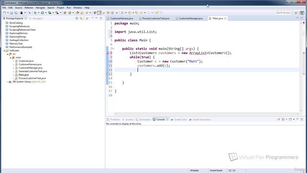Screen dimensions: 307x173
Task: Switch to ProcessCustomerTask.java editor tab
Action: tap(156, 18)
